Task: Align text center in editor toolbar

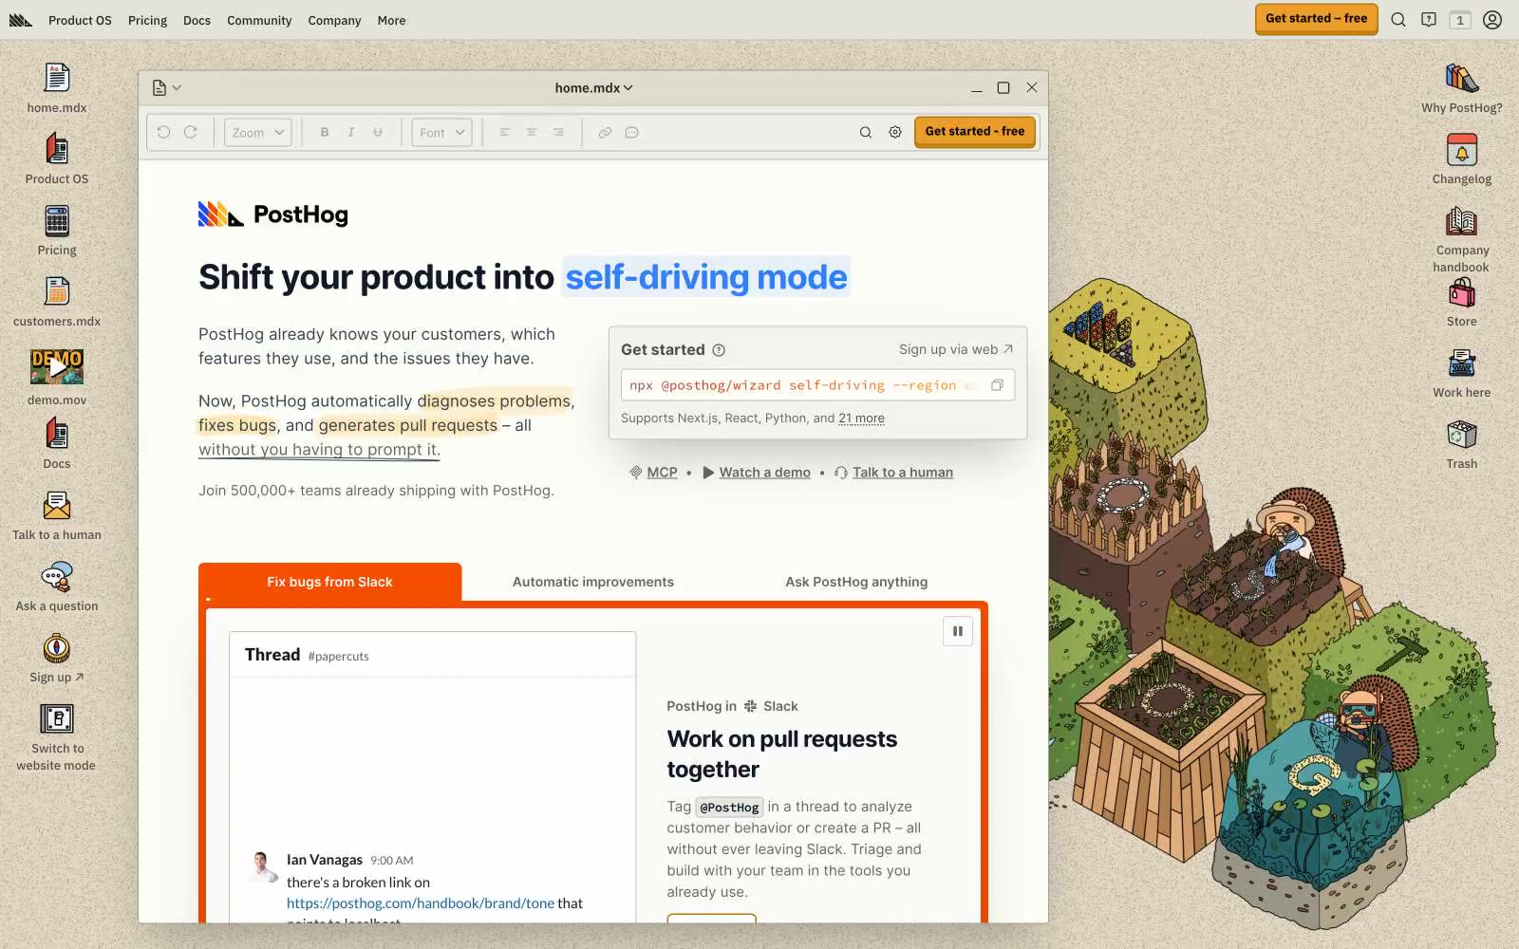Action: click(x=532, y=132)
